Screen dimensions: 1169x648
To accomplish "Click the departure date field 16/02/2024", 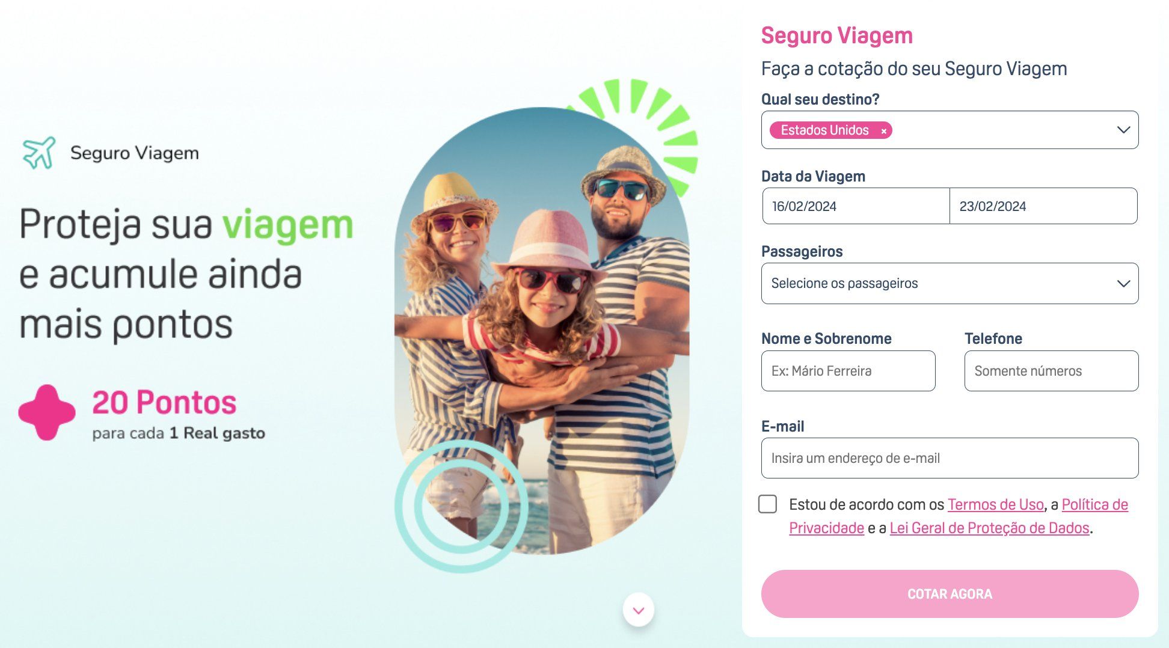I will tap(856, 206).
